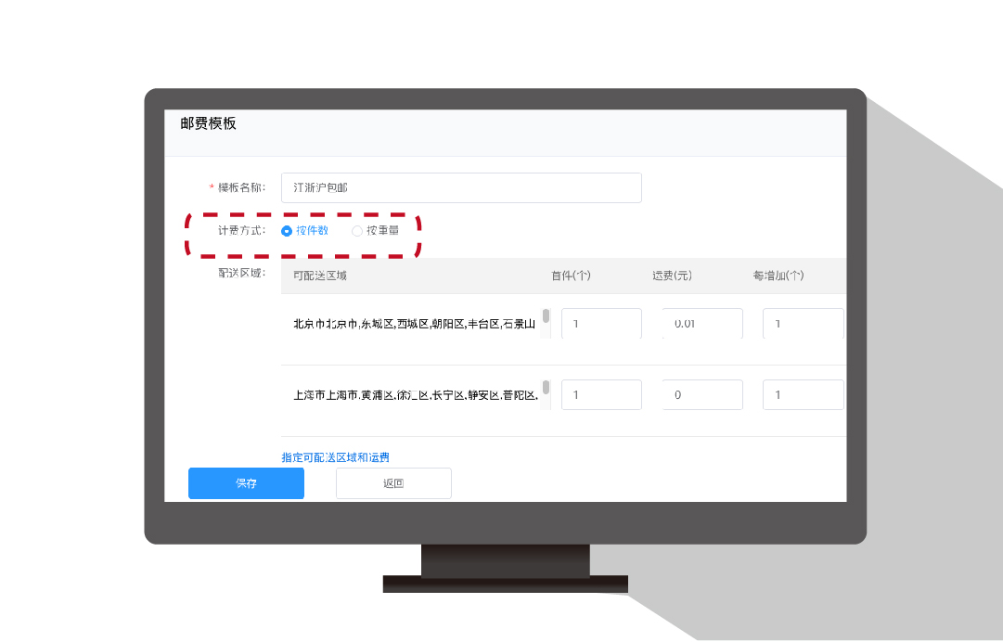Image resolution: width=1003 pixels, height=642 pixels.
Task: Select the 按件数 radio button
Action: tap(287, 231)
